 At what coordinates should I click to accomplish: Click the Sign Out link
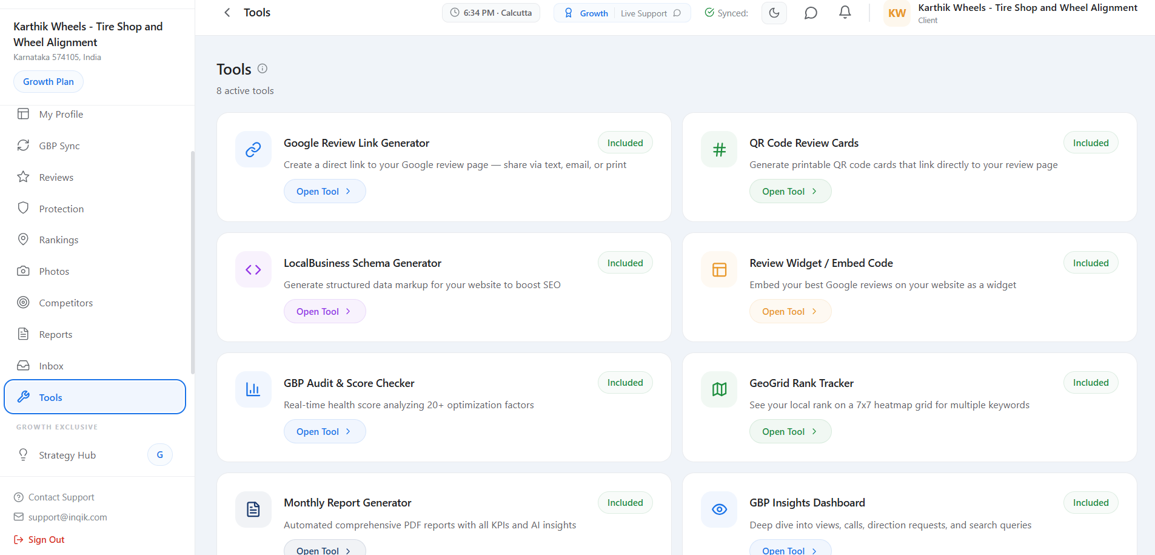coord(46,539)
